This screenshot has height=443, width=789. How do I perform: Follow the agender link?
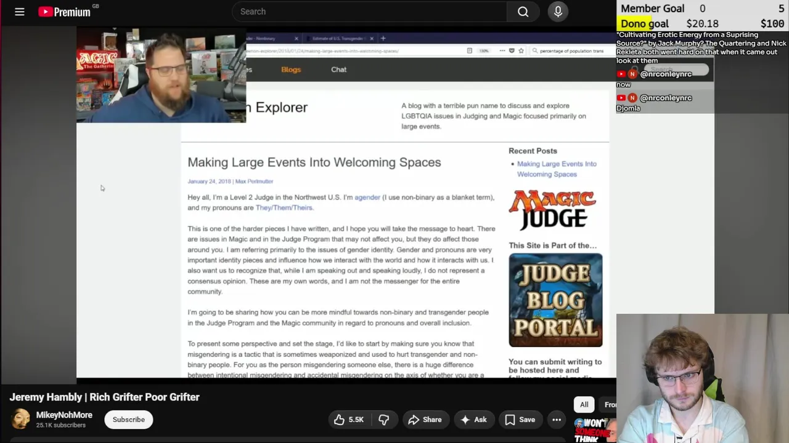point(367,198)
